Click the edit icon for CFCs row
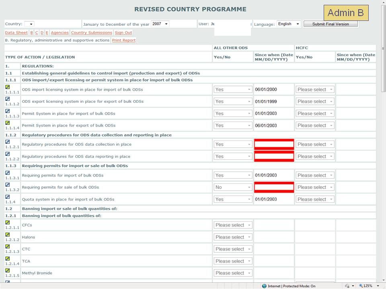Image resolution: width=386 pixels, height=289 pixels. 8,222
